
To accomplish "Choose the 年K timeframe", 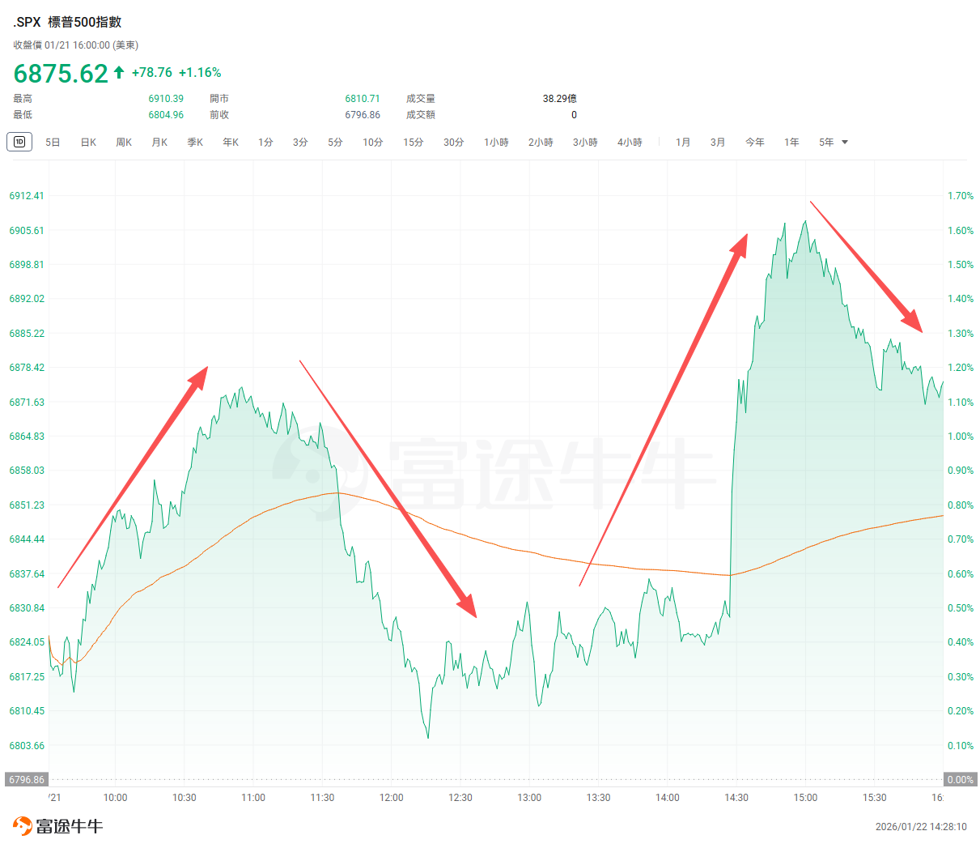I will (231, 142).
